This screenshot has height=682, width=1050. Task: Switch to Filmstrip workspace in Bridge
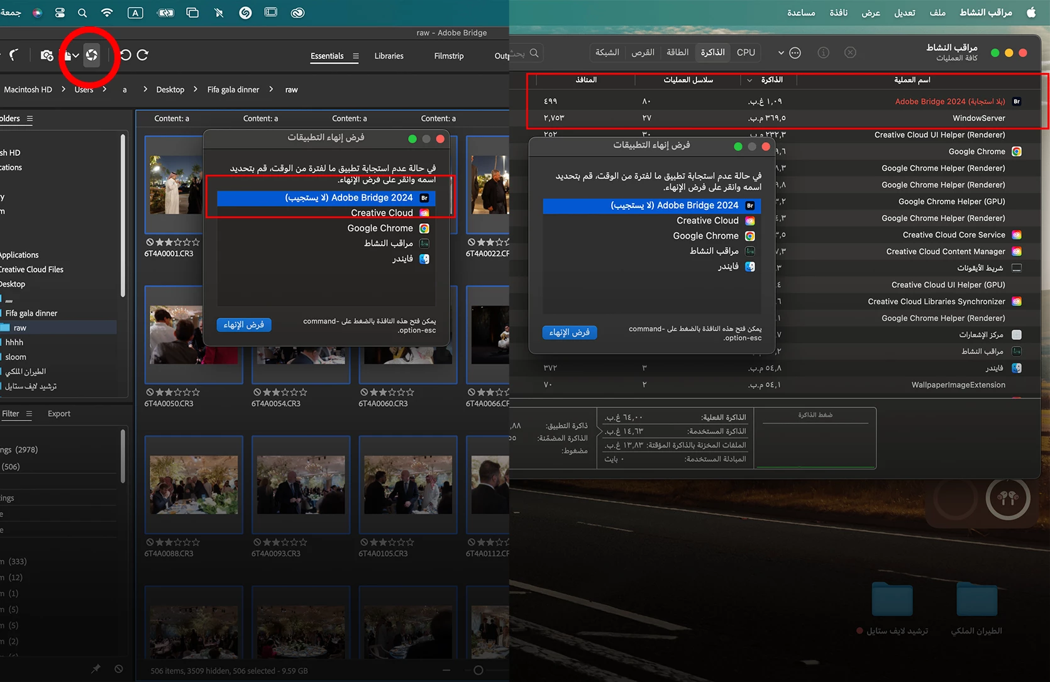[449, 56]
